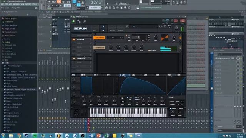The image size is (246, 138).
Task: Open Word from the taskbar
Action: coord(91,135)
